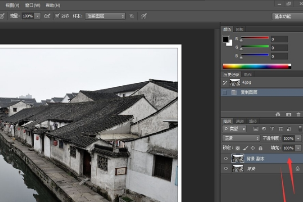This screenshot has width=303, height=202.
Task: Click the black foreground color swatch
Action: 226,39
